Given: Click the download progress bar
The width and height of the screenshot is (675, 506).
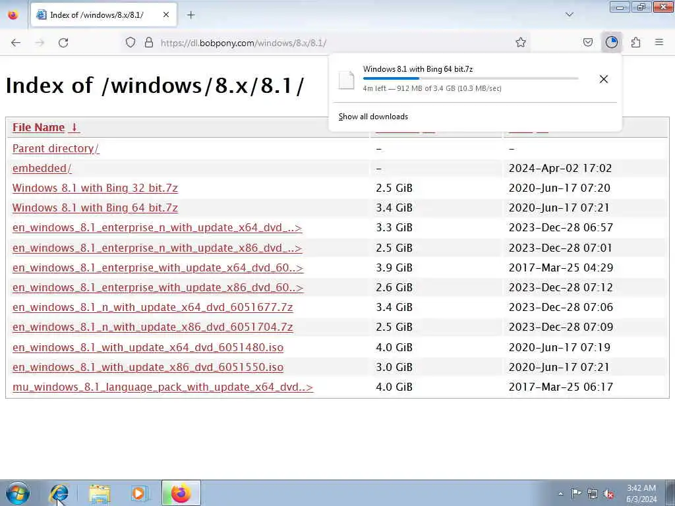Looking at the screenshot, I should click(x=471, y=78).
